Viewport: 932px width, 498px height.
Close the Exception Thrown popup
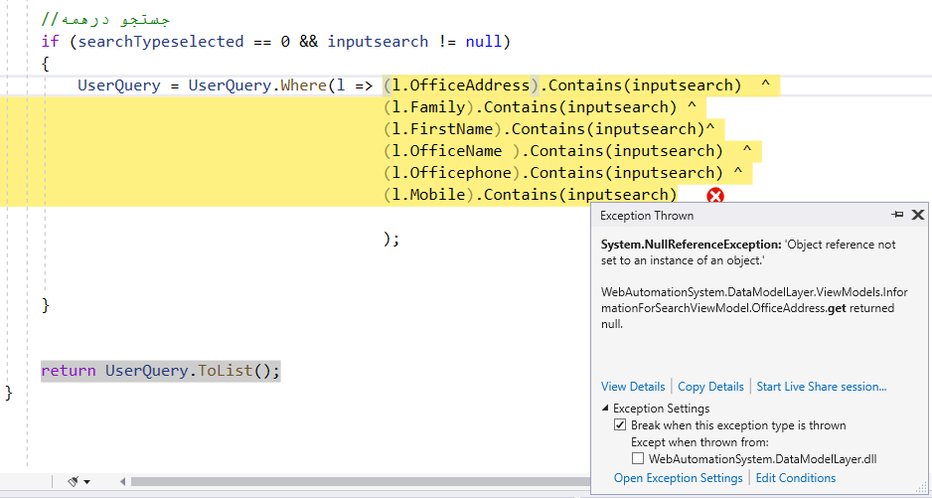pyautogui.click(x=918, y=215)
